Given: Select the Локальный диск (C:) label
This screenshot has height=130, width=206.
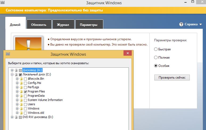Looking at the screenshot, I should click(37, 75).
